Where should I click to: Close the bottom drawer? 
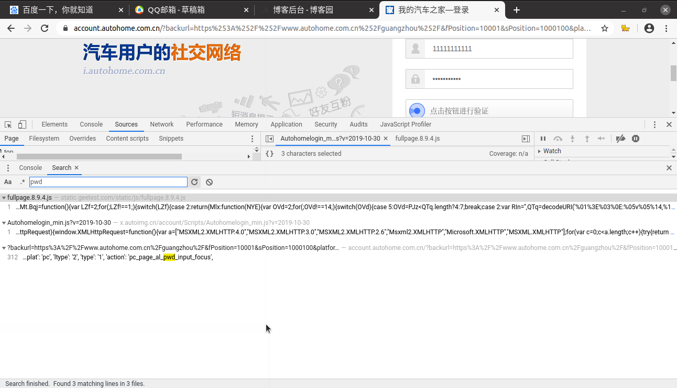click(x=669, y=168)
